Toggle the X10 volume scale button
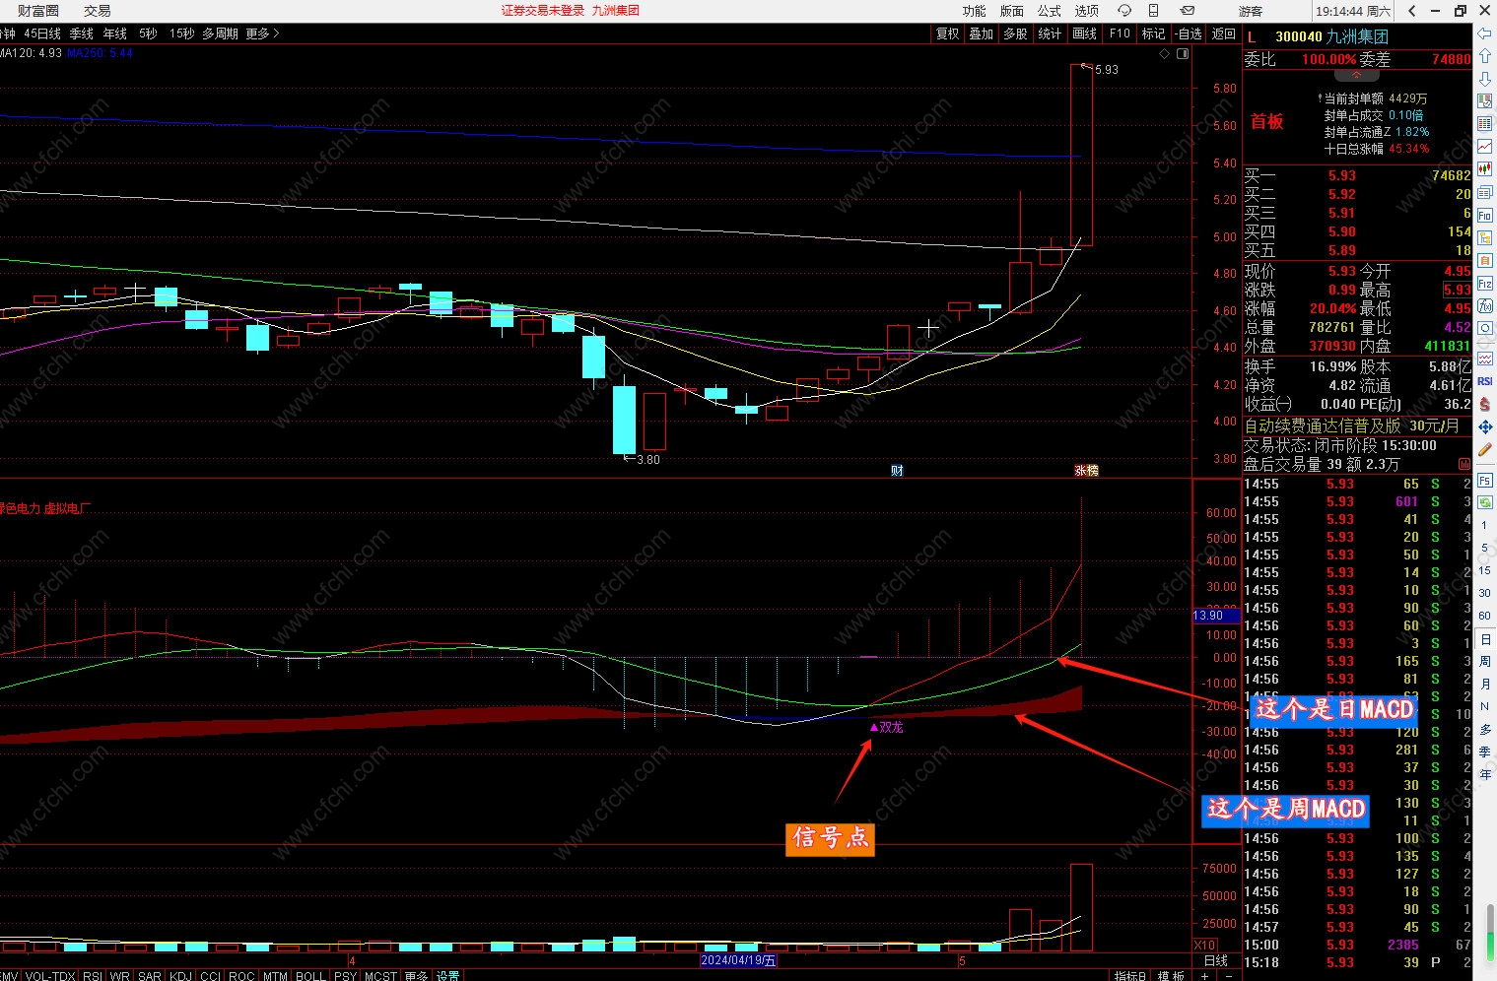Image resolution: width=1497 pixels, height=981 pixels. point(1204,946)
